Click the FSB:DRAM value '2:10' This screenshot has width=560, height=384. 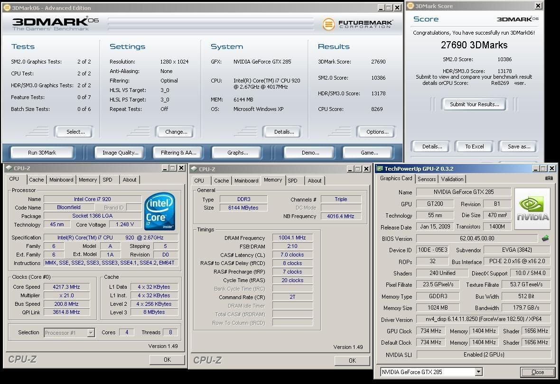click(292, 246)
